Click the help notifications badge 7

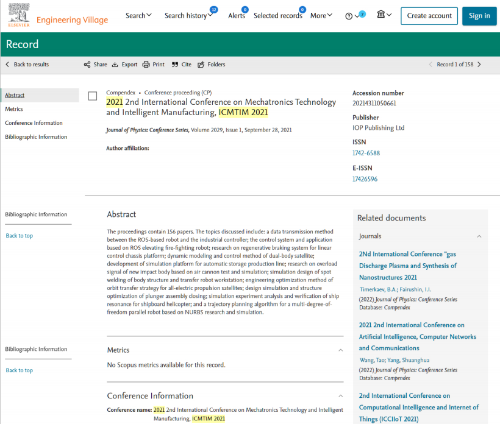coord(362,14)
